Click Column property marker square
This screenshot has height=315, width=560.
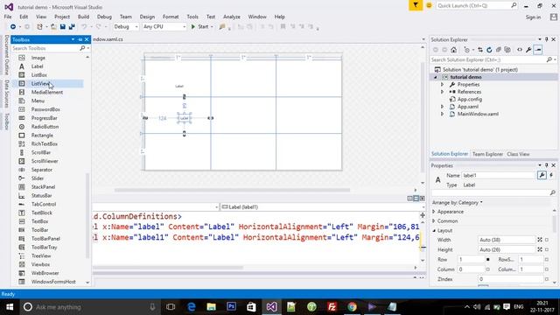[x=488, y=269]
